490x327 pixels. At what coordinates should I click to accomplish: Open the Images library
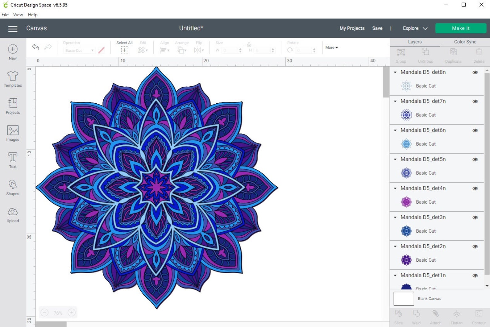tap(13, 133)
